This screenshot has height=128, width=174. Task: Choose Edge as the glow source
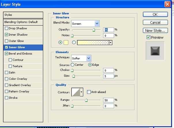[90, 65]
